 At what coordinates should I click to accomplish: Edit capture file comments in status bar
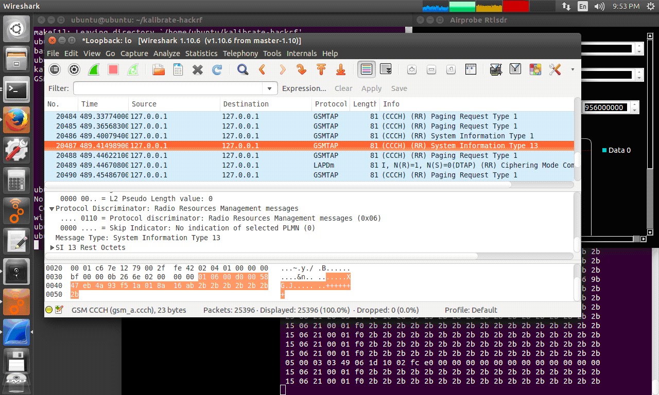pyautogui.click(x=59, y=310)
